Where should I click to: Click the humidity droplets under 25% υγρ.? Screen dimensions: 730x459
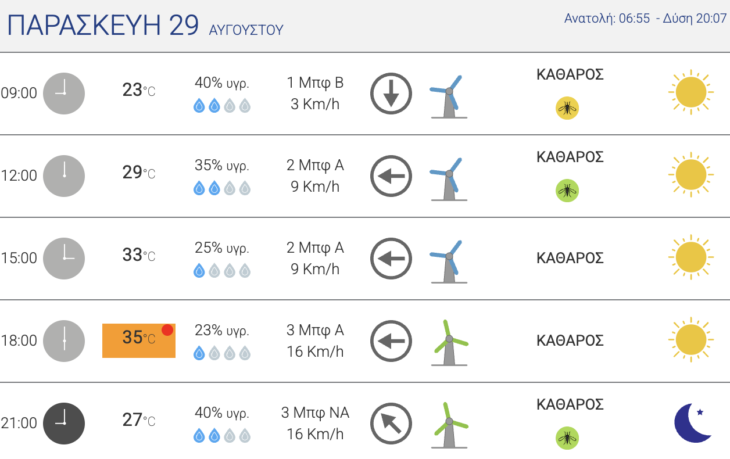pyautogui.click(x=222, y=271)
